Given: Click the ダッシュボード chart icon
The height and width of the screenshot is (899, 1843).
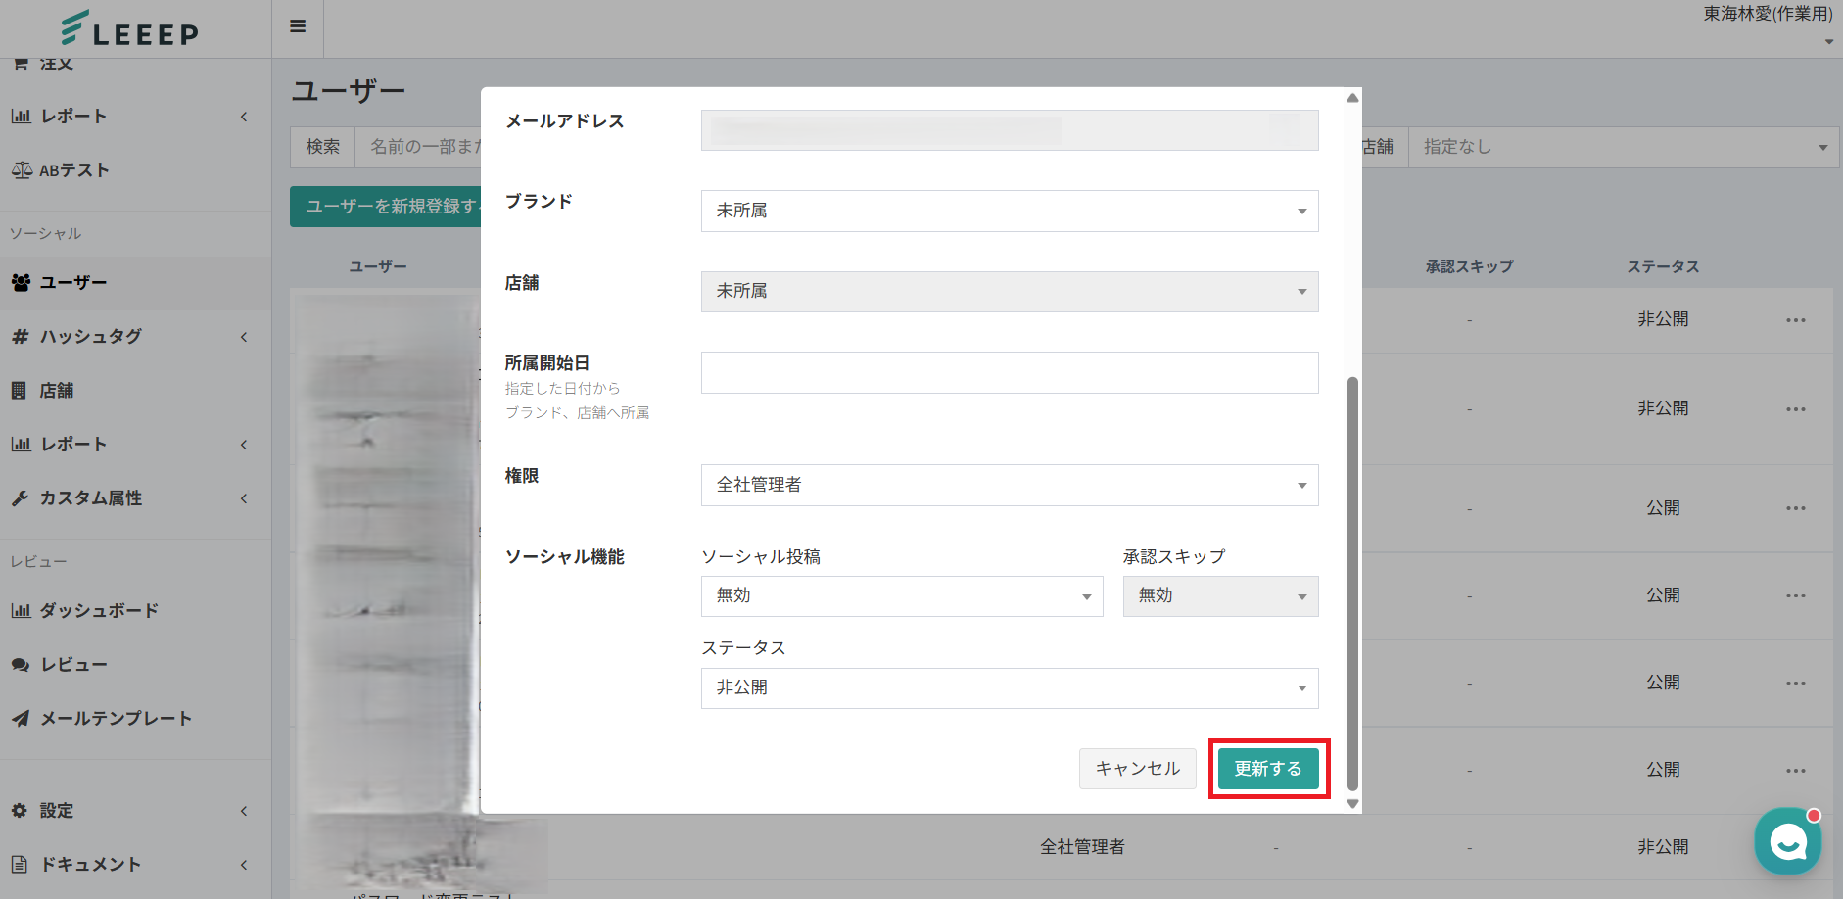Looking at the screenshot, I should click(21, 611).
